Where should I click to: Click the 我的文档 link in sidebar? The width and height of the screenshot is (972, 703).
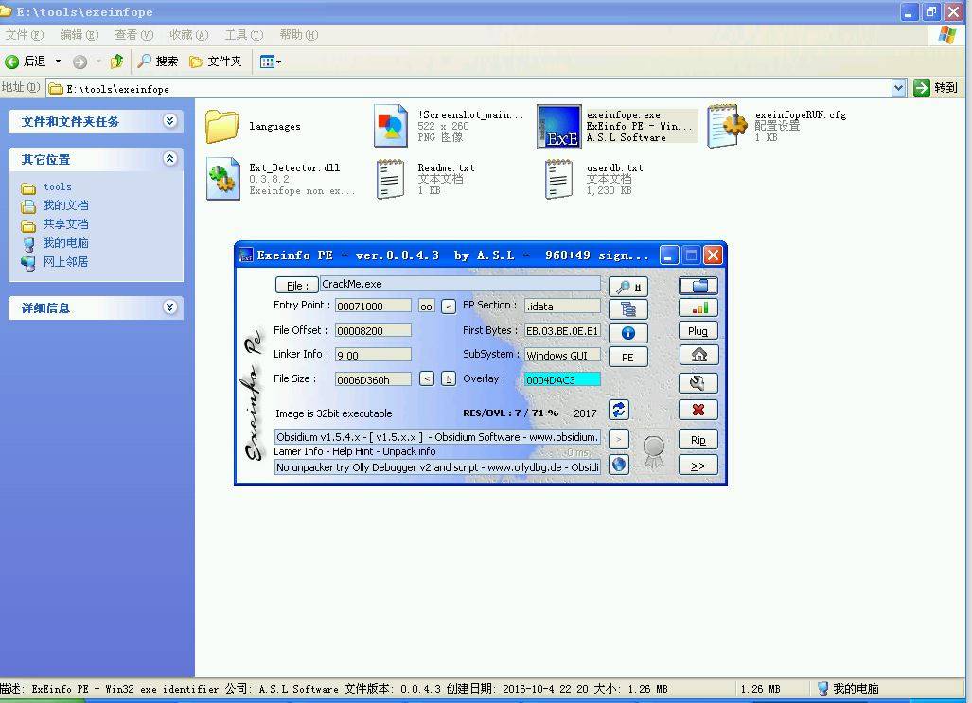(65, 205)
